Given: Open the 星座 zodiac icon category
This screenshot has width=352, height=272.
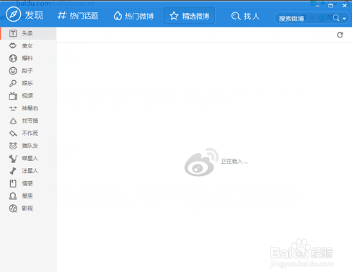Looking at the screenshot, I should (x=13, y=196).
